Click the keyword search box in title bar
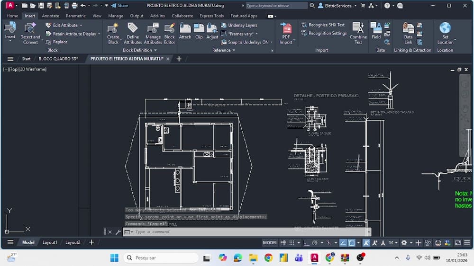The height and width of the screenshot is (266, 474). point(276,5)
